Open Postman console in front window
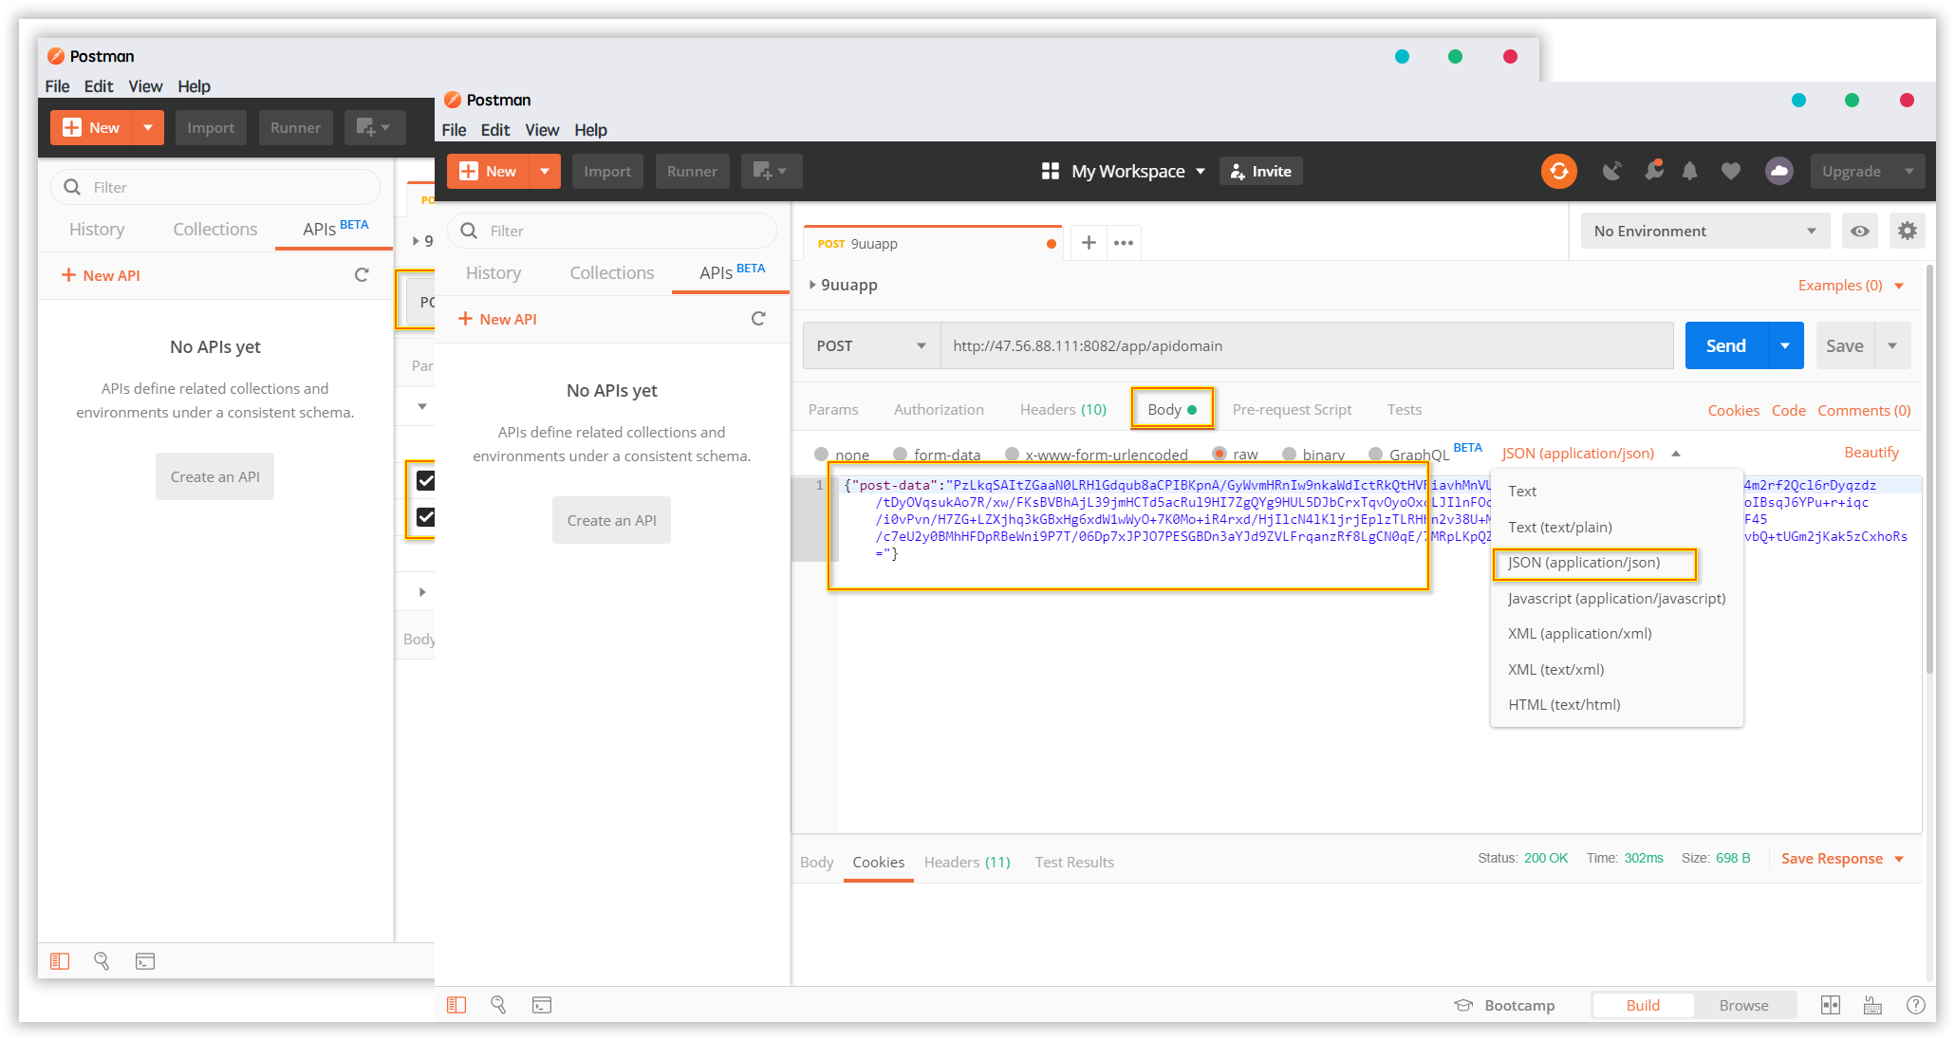 (x=542, y=1005)
